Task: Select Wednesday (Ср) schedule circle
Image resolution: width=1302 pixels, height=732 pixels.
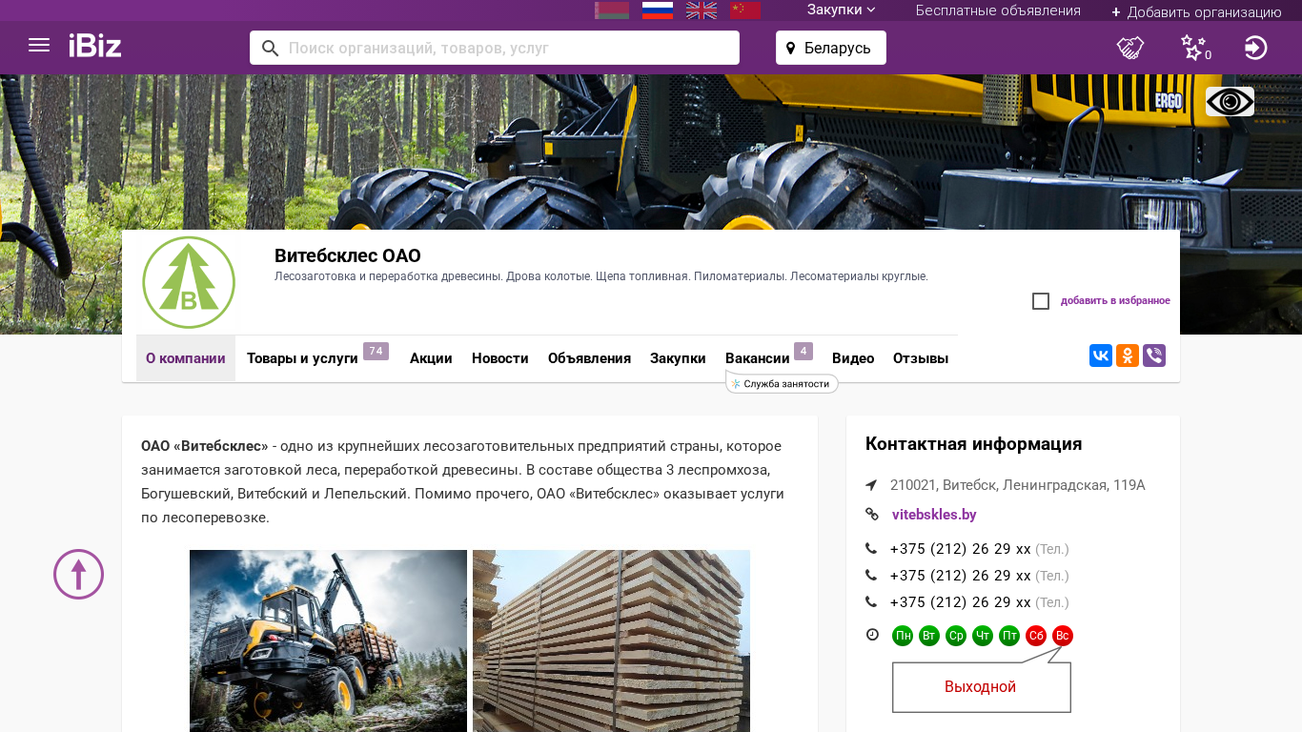Action: 956,636
